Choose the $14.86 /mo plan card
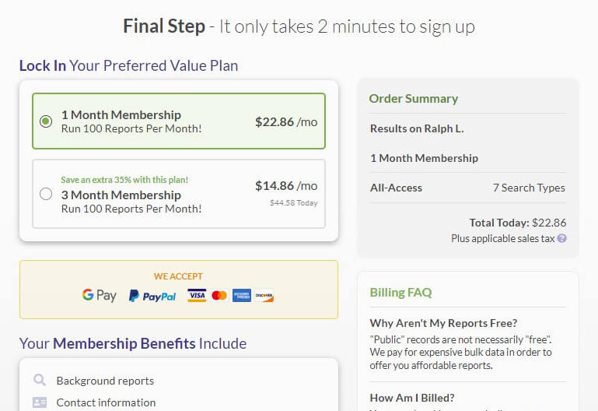 [x=179, y=194]
